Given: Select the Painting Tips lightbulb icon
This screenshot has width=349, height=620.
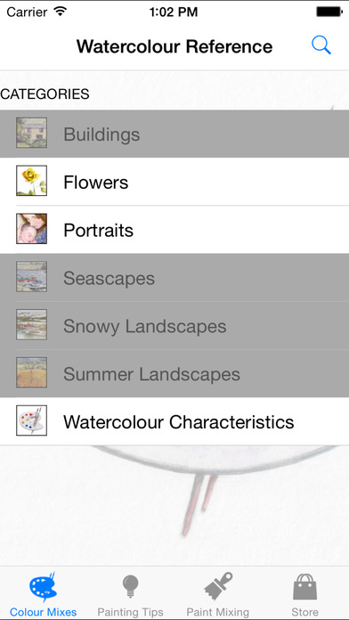Looking at the screenshot, I should [x=131, y=587].
